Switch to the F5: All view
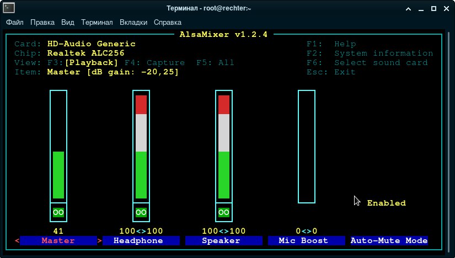Viewport: 455px width, 258px height. point(215,62)
